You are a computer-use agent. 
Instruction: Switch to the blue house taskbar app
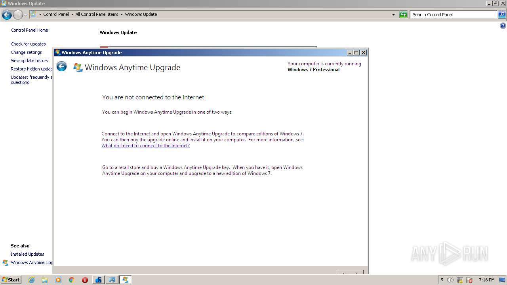coord(98,280)
